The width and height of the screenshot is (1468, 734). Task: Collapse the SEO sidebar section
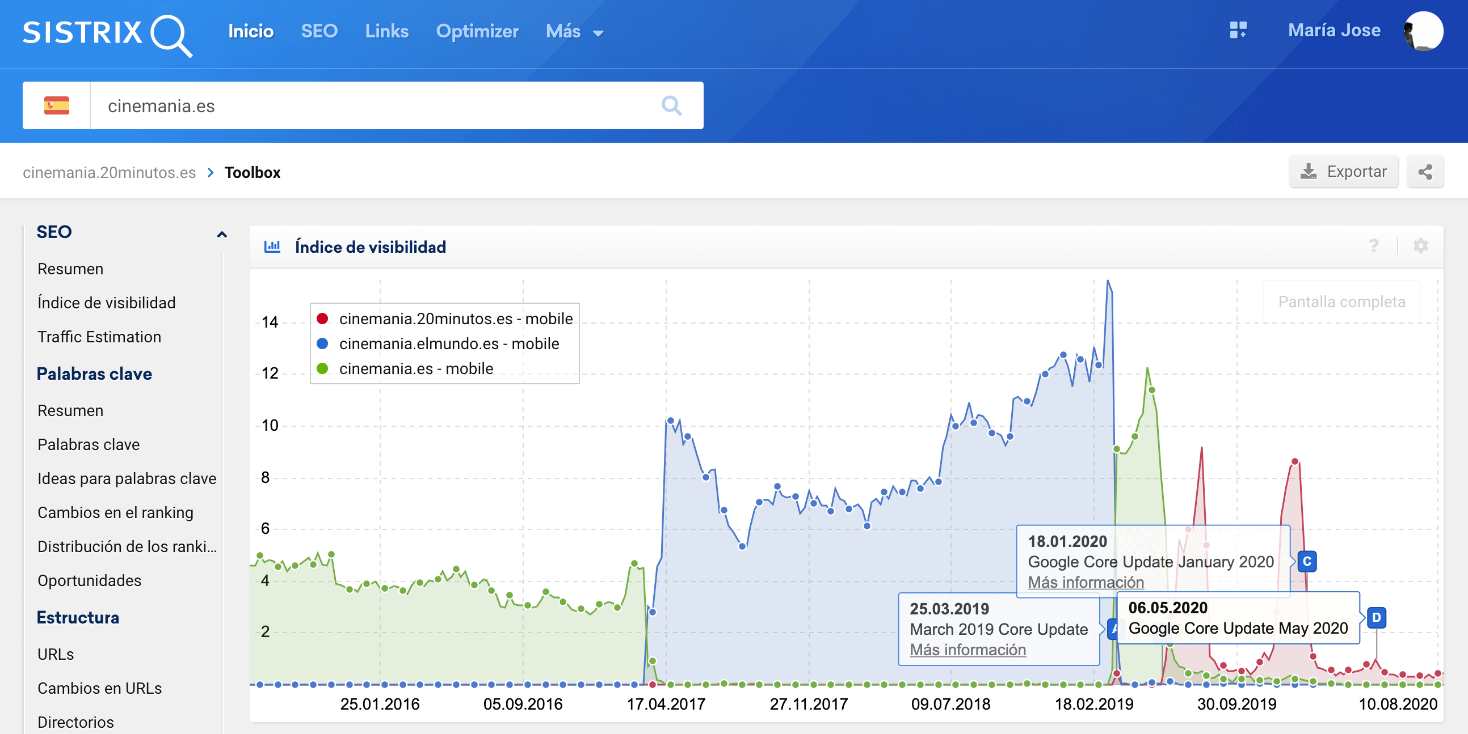222,234
